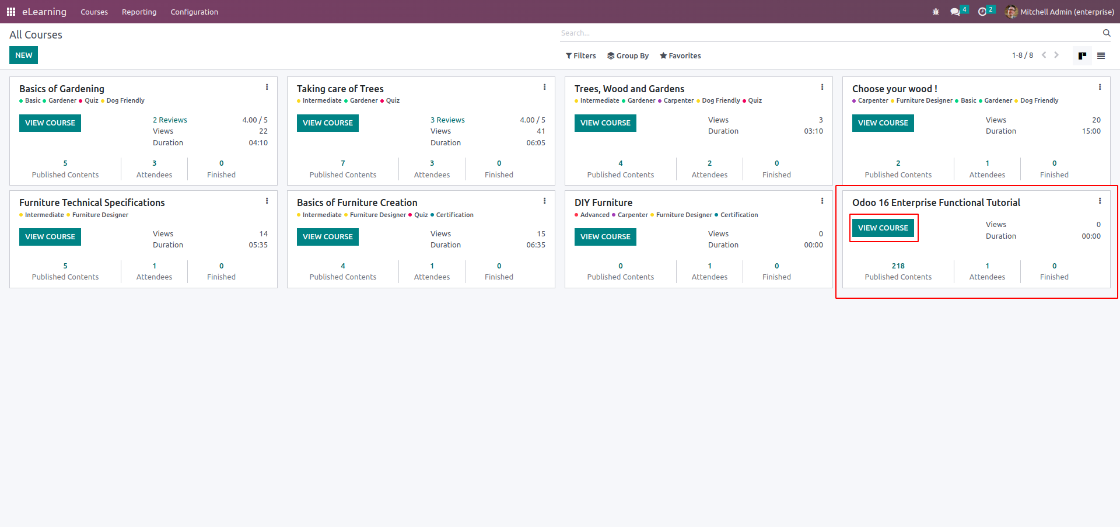Open the Filters dropdown
1120x527 pixels.
580,56
